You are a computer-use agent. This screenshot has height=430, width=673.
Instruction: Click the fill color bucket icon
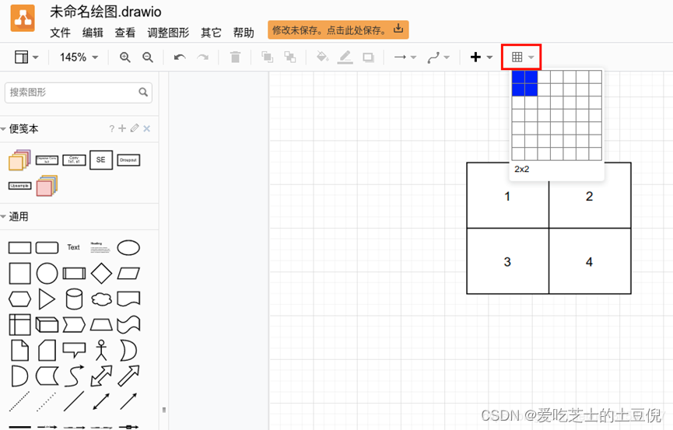click(322, 57)
